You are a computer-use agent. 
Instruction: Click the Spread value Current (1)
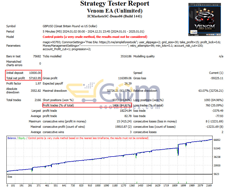(216, 73)
